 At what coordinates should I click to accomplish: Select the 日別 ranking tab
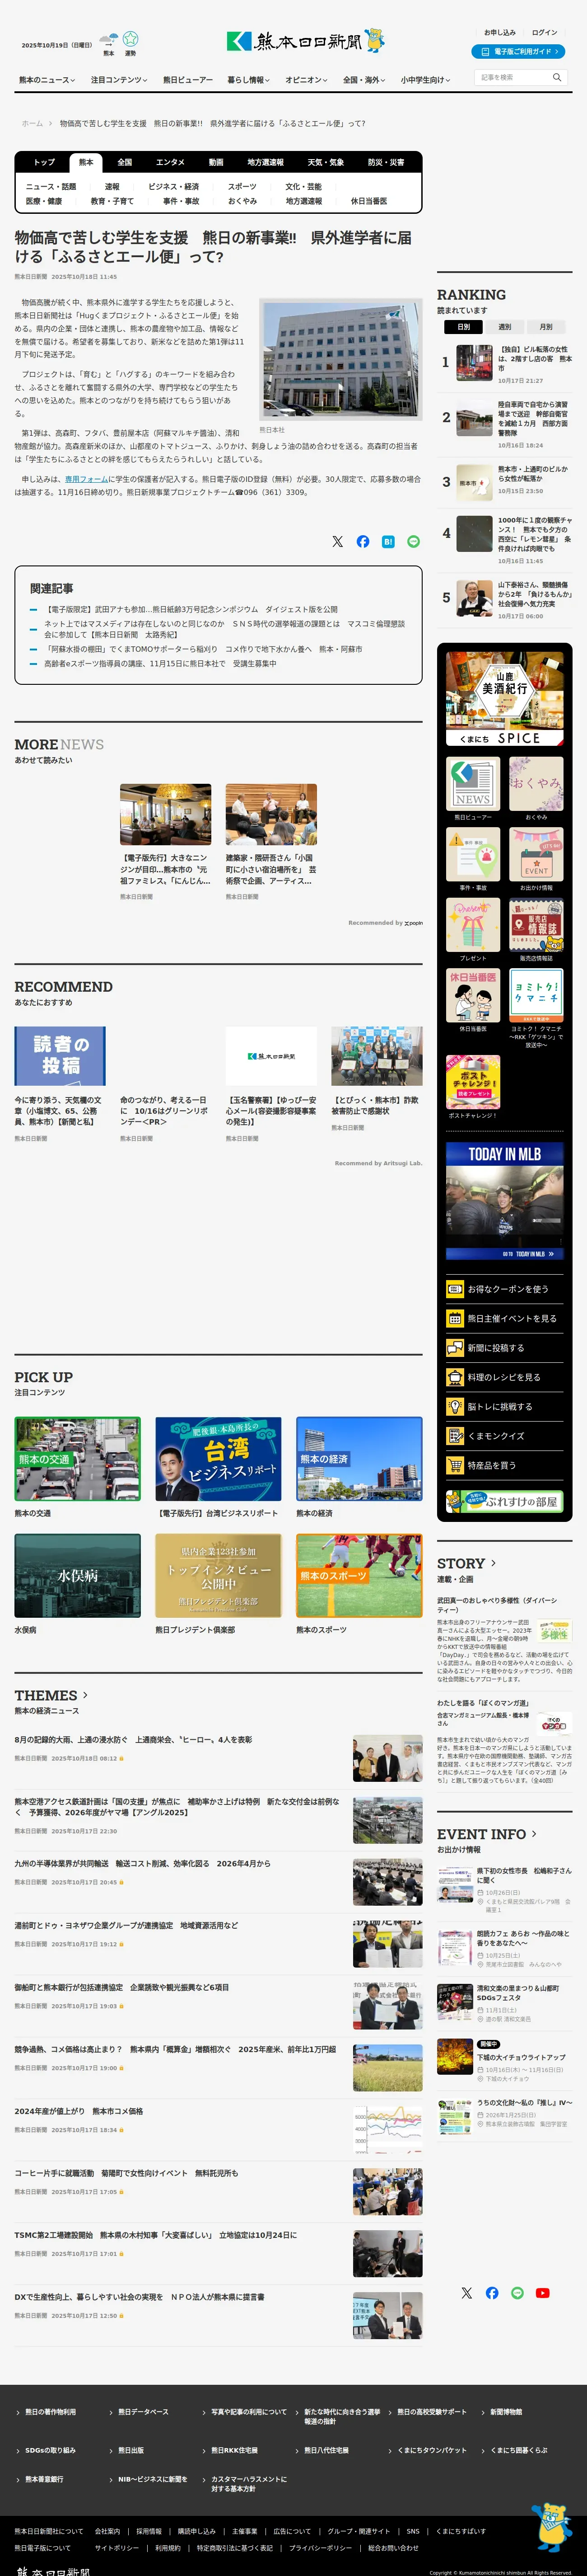[x=464, y=327]
